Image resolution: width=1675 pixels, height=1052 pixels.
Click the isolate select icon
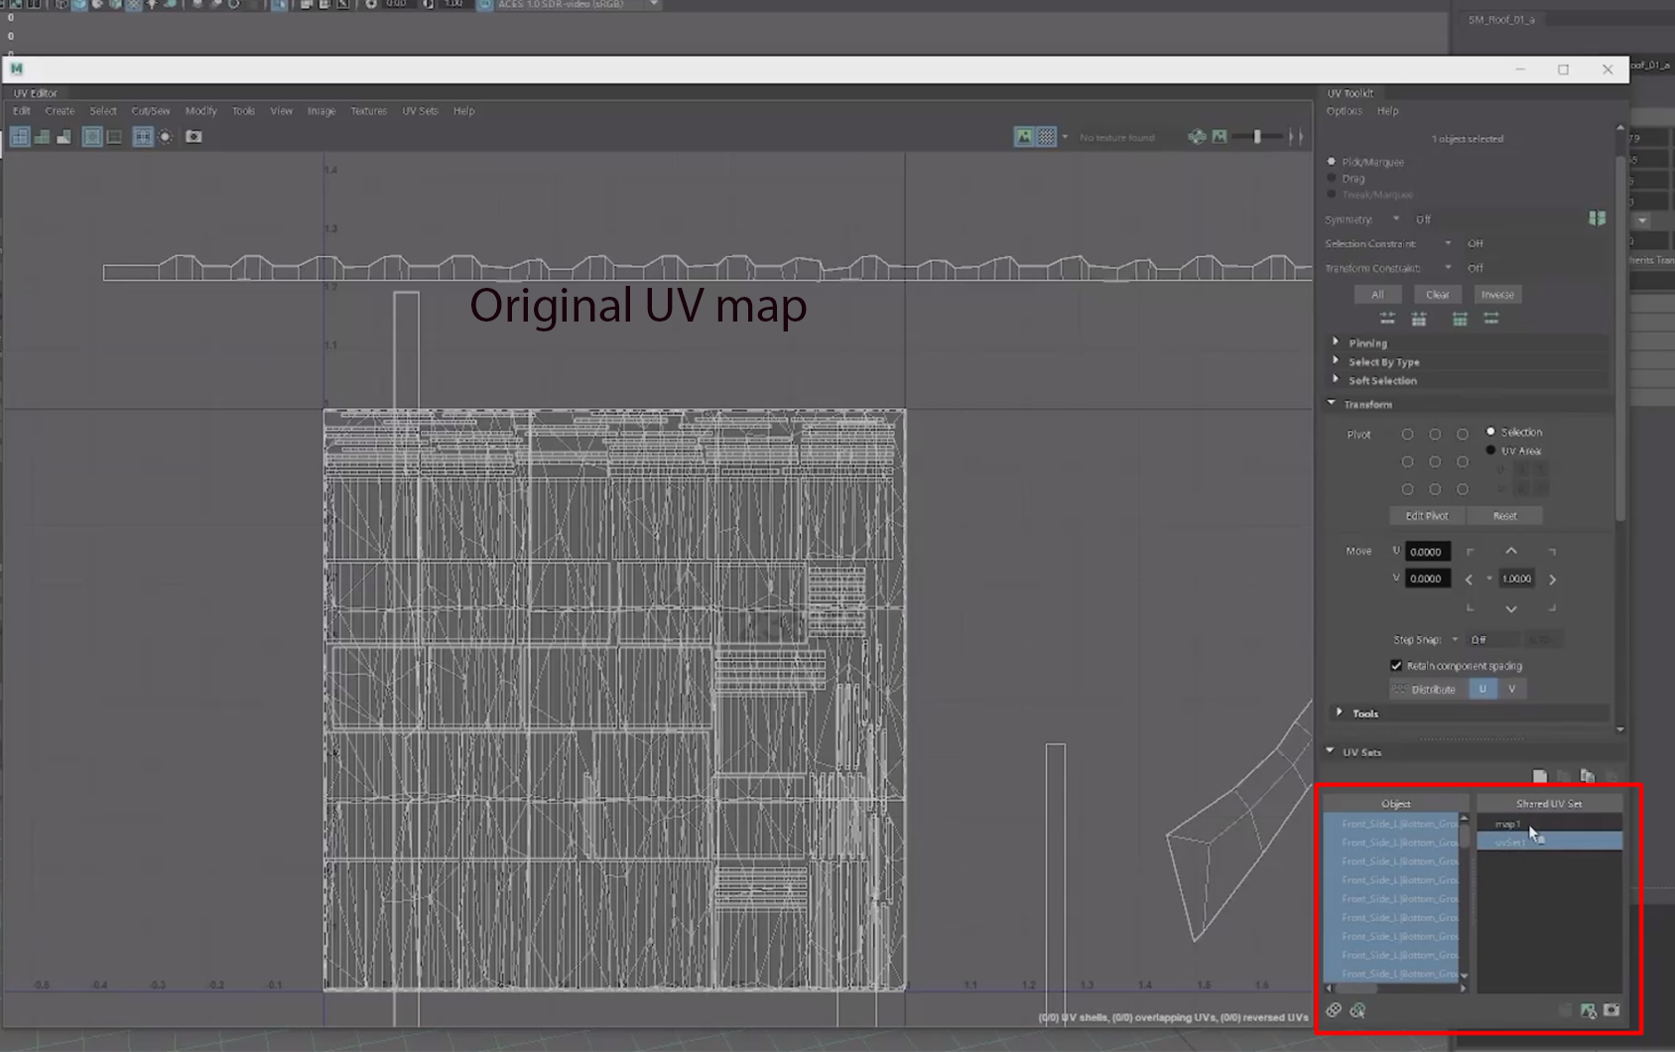click(x=166, y=137)
